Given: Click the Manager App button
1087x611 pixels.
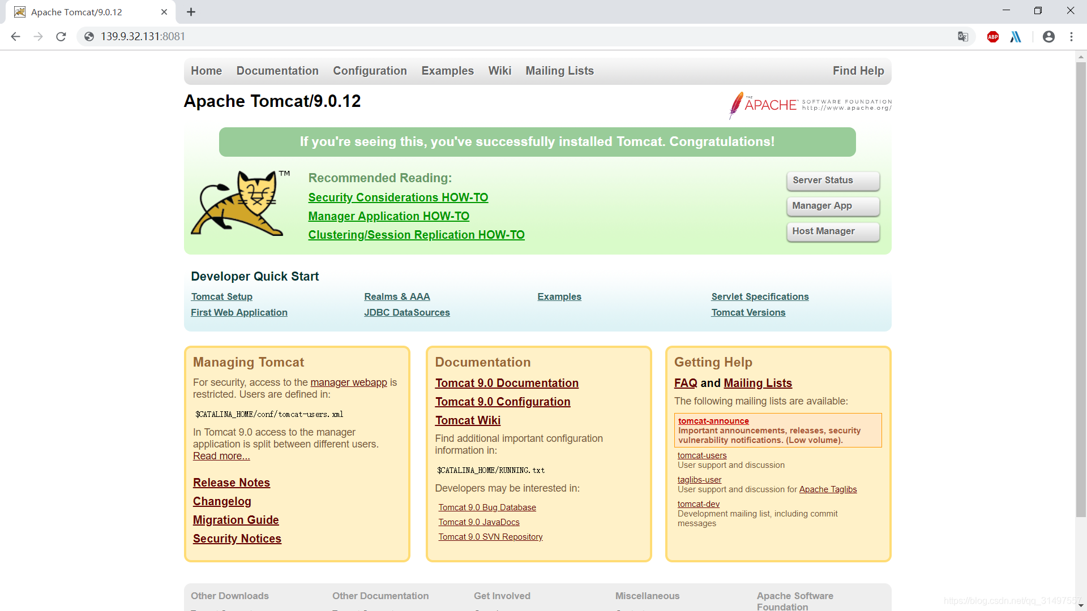Looking at the screenshot, I should [833, 206].
